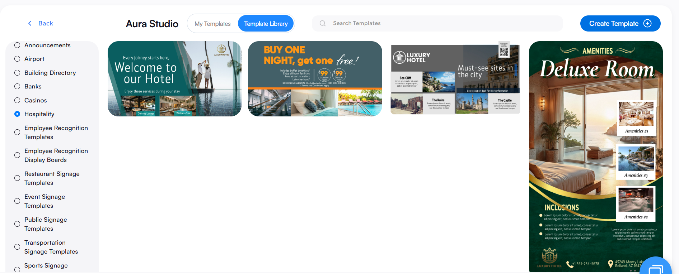Select the Announcements category radio button

[17, 45]
